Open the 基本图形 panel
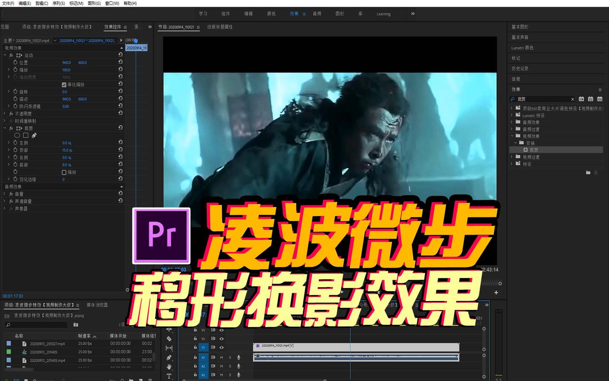 coord(520,27)
